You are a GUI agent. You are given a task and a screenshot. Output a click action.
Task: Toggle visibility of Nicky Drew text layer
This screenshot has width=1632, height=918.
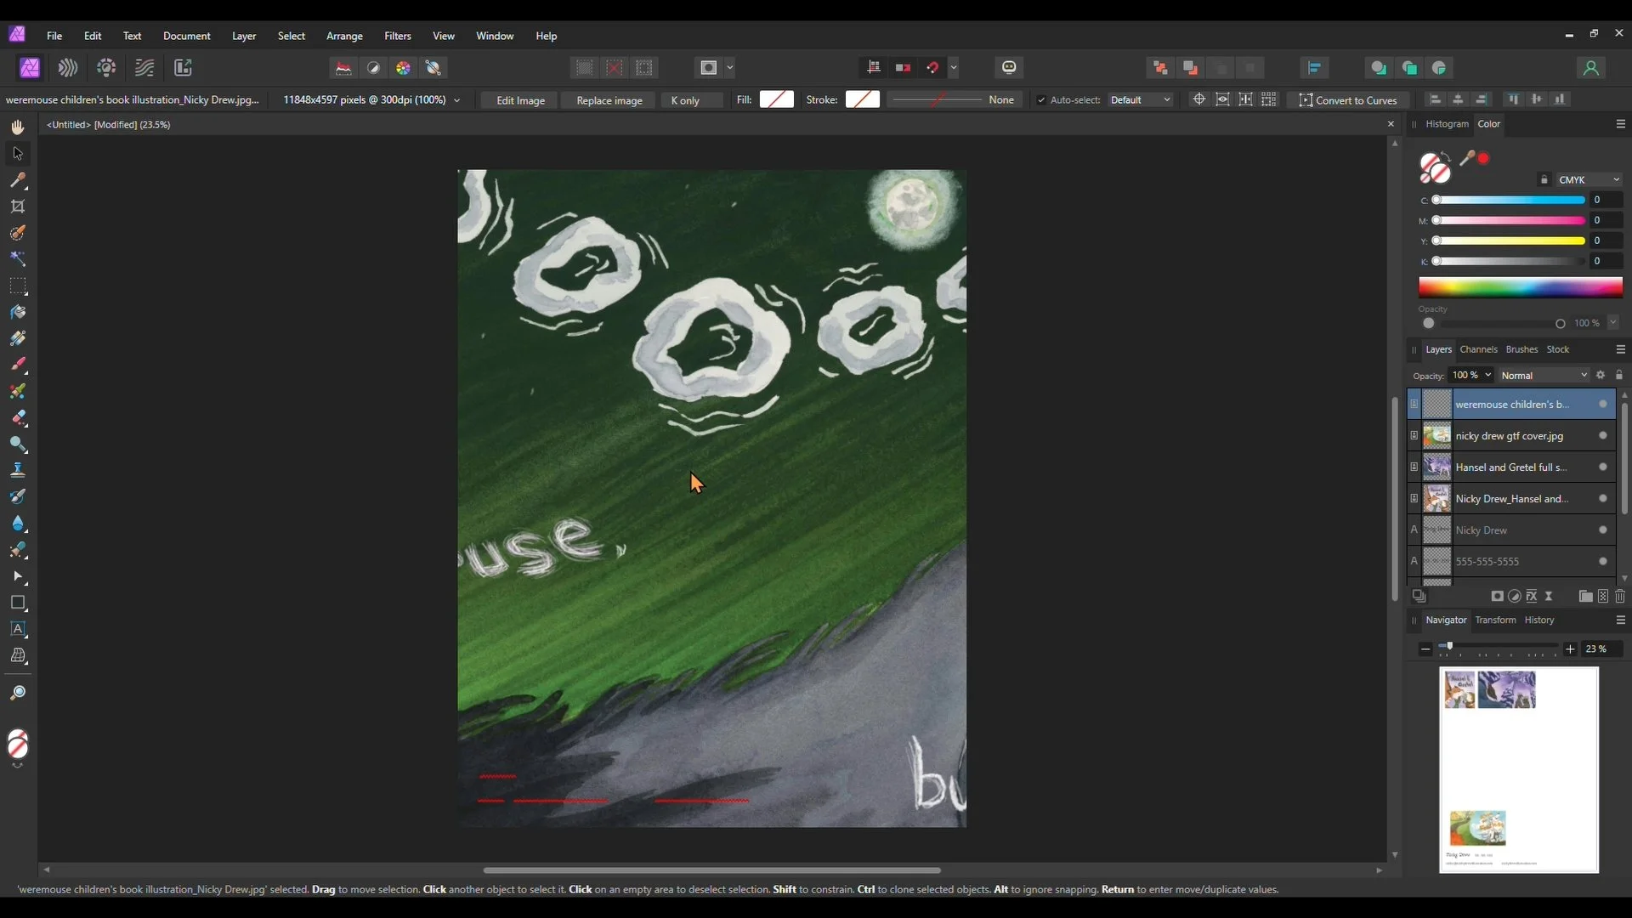click(x=1602, y=530)
